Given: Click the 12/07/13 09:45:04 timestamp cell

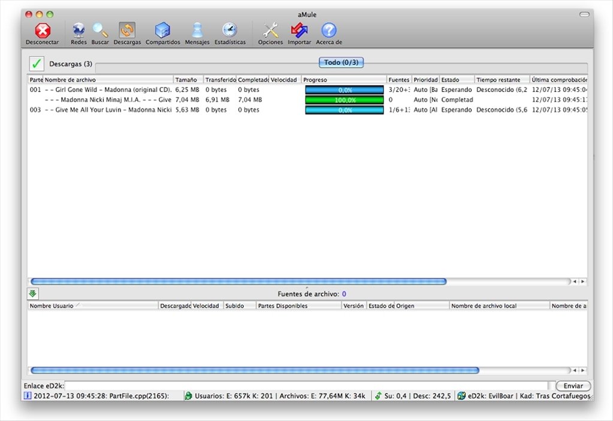Looking at the screenshot, I should point(559,89).
